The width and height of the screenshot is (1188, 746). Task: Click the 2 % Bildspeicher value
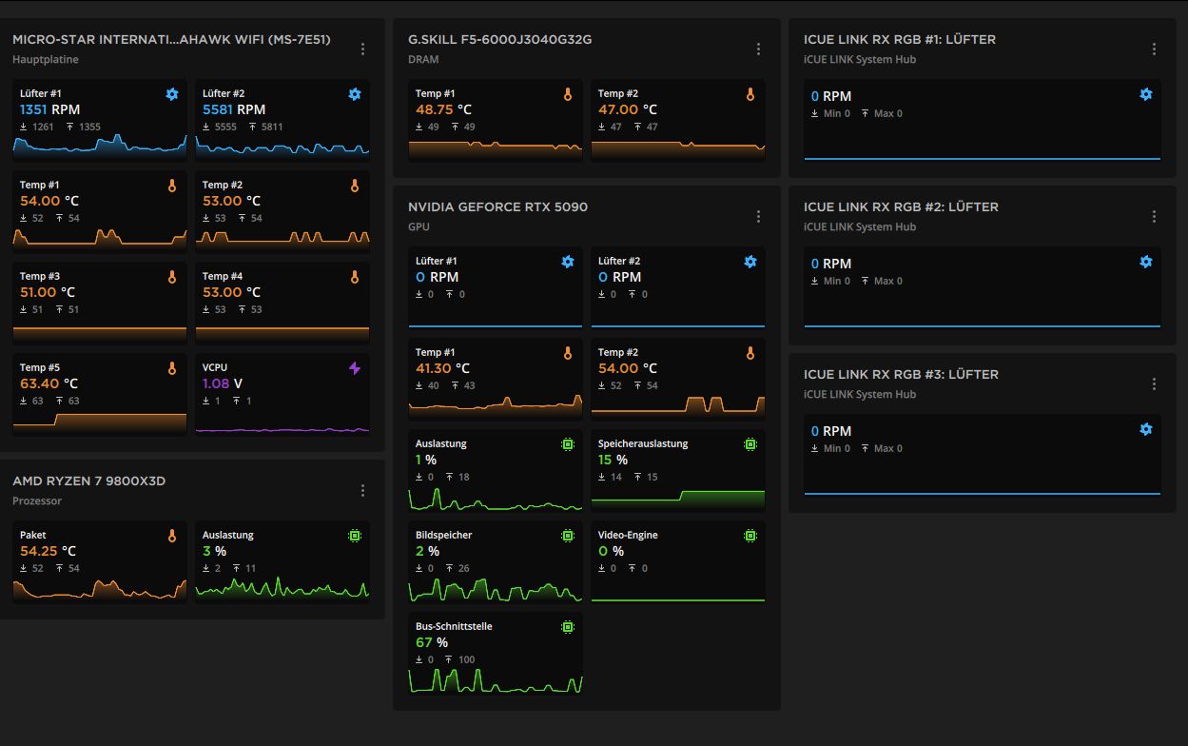(427, 551)
